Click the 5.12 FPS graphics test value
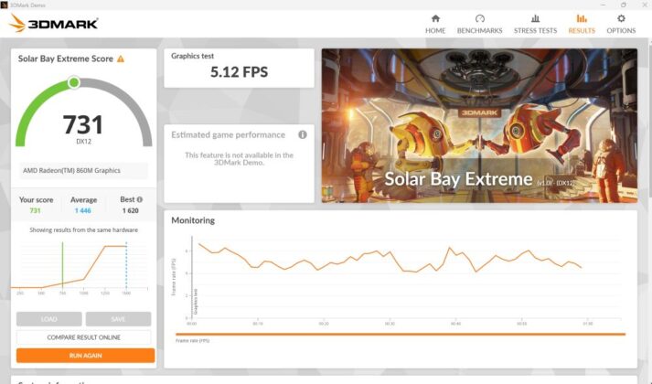This screenshot has width=652, height=384. tap(239, 72)
